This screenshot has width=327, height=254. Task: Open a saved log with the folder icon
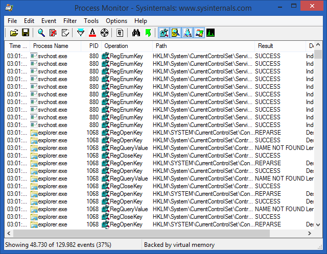[14, 33]
